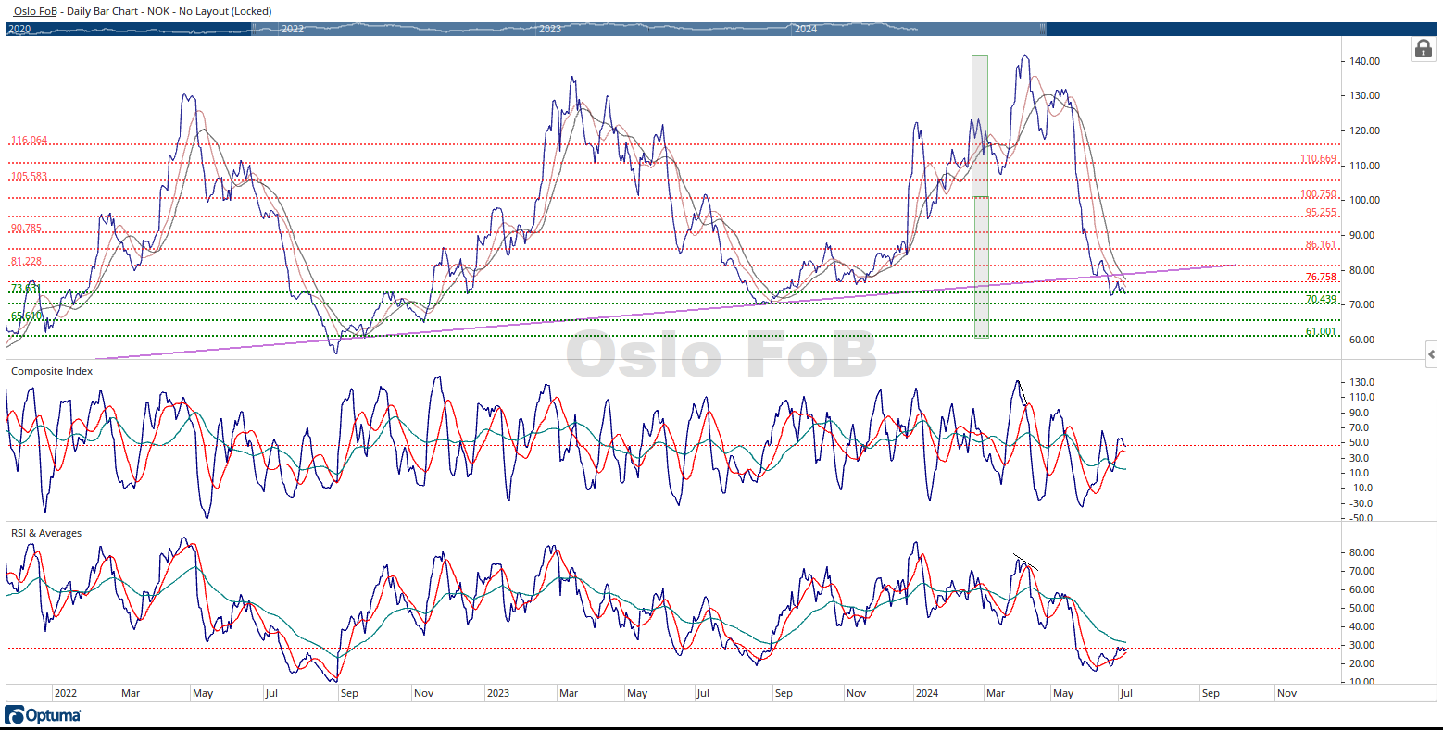Viewport: 1443px width, 730px height.
Task: Select the 116.064 level label
Action: point(29,141)
